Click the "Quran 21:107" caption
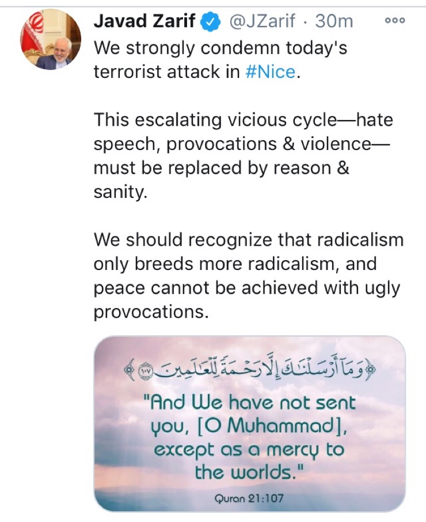 [x=249, y=498]
